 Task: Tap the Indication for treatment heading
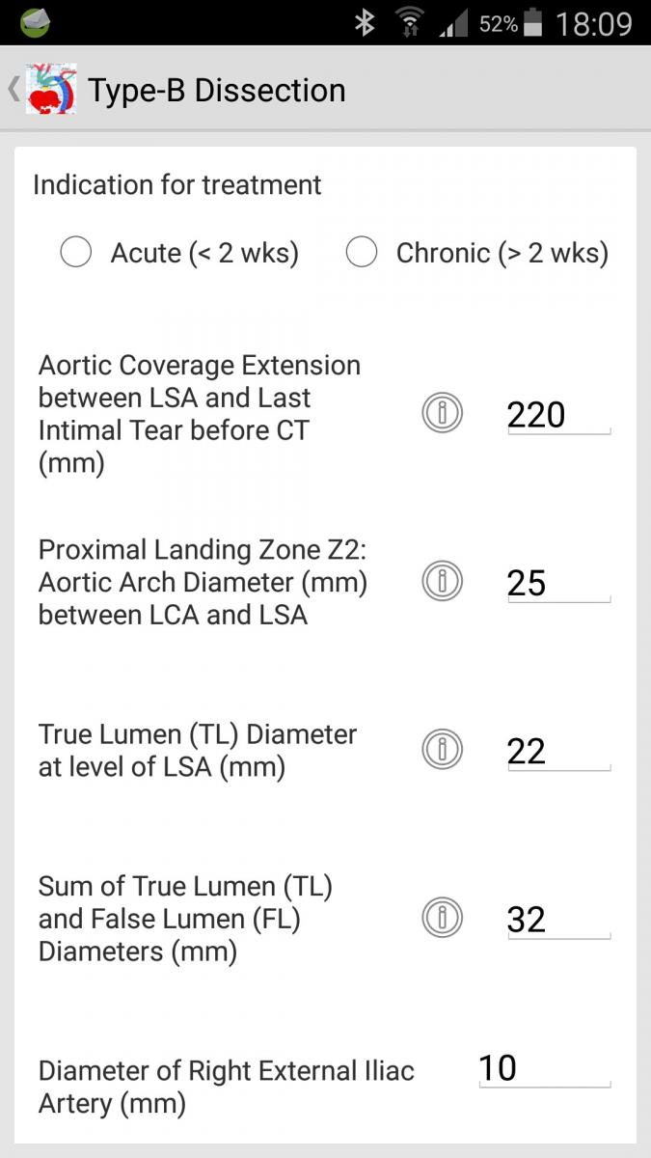pyautogui.click(x=177, y=184)
